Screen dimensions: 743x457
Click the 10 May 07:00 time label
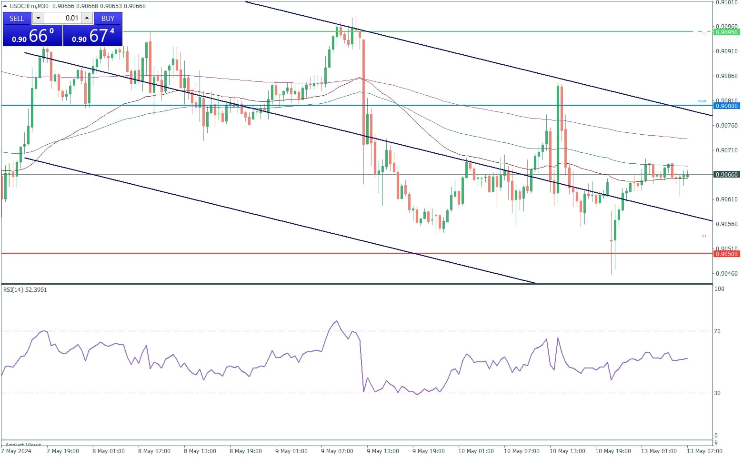pos(522,451)
